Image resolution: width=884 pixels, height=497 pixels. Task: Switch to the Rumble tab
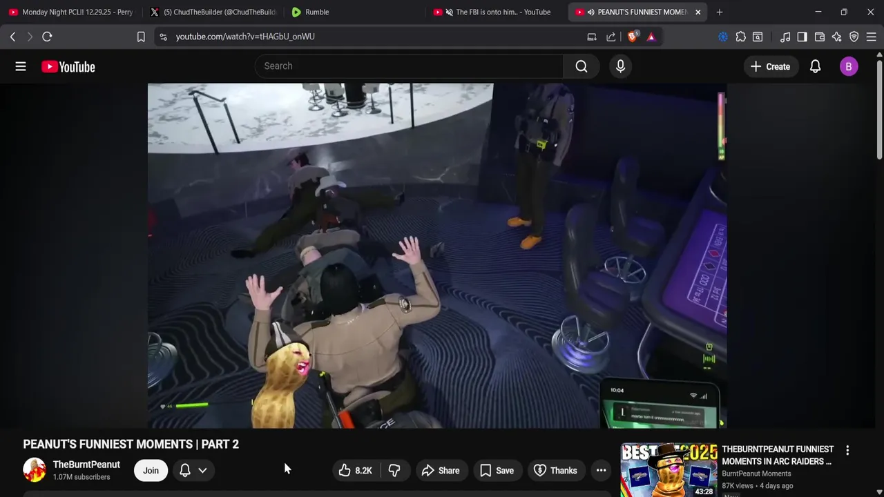[352, 12]
